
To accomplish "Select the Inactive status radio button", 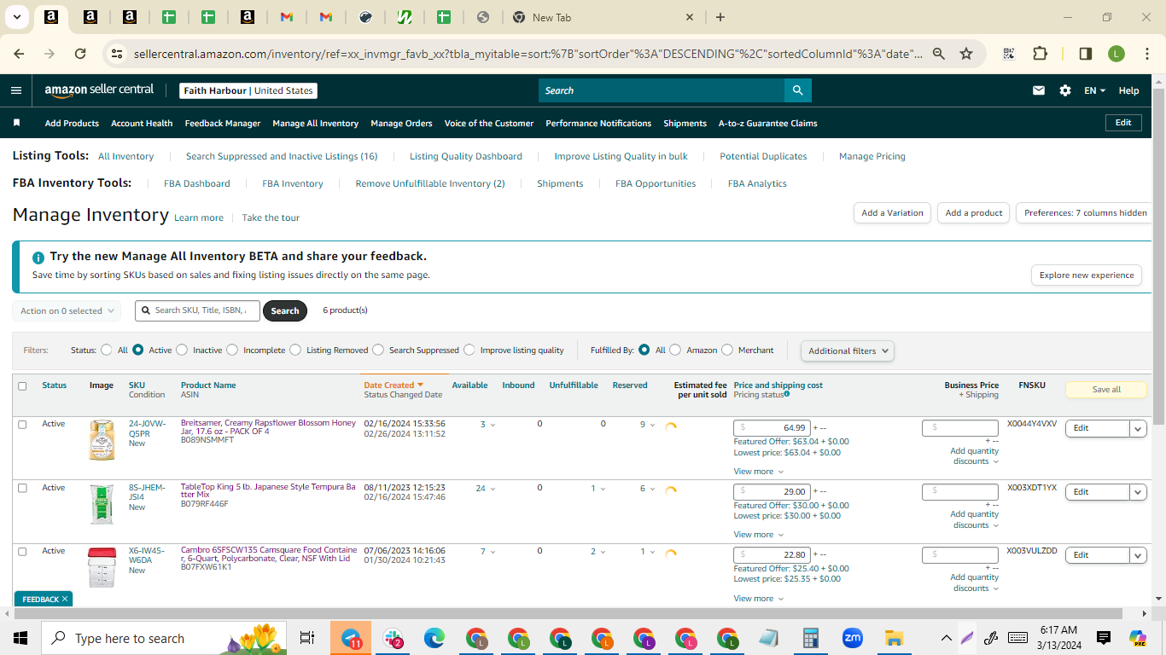I will pyautogui.click(x=182, y=350).
